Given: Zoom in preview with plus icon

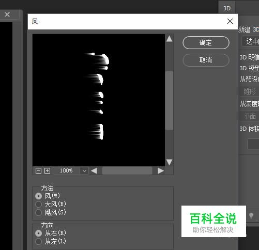Looking at the screenshot, I should point(47,170).
